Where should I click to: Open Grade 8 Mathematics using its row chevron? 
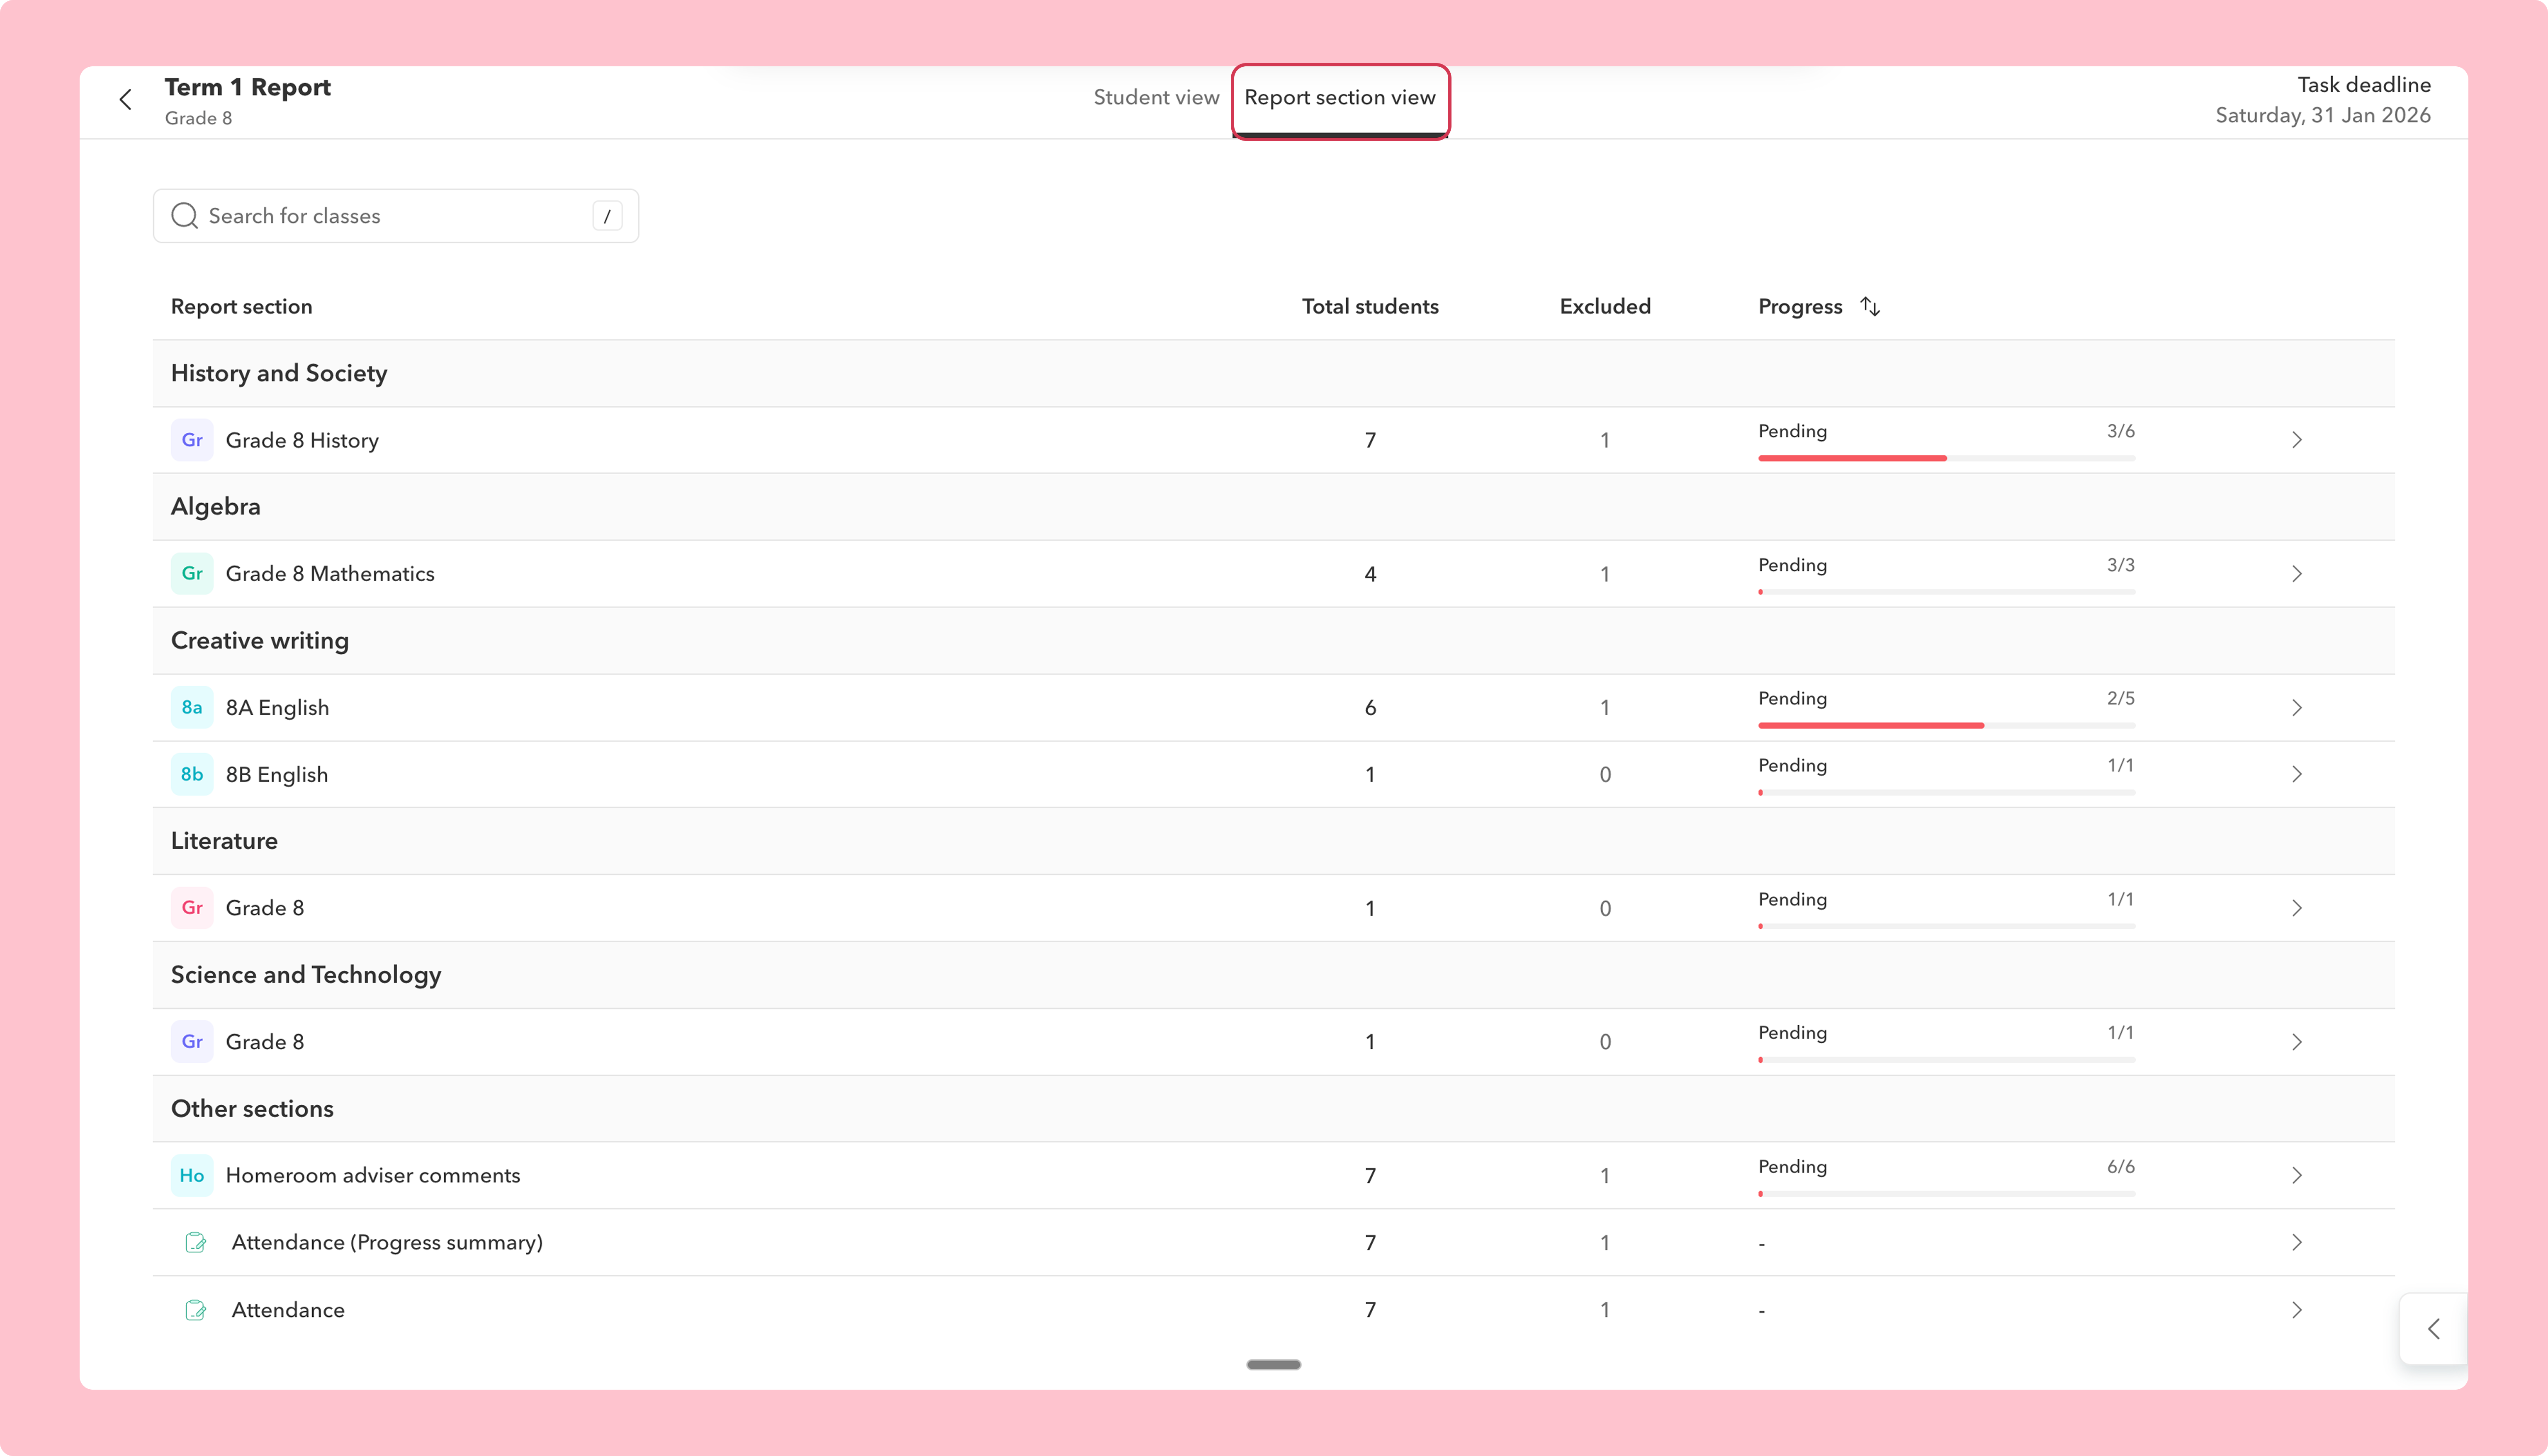point(2297,574)
